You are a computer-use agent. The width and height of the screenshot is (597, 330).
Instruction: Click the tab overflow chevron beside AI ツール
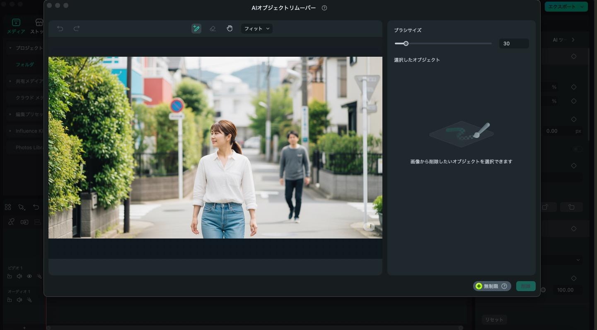coord(573,40)
